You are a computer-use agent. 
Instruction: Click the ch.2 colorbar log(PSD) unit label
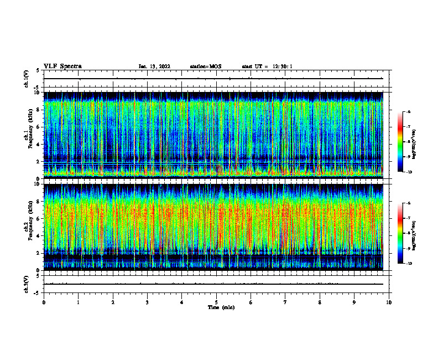(x=414, y=235)
